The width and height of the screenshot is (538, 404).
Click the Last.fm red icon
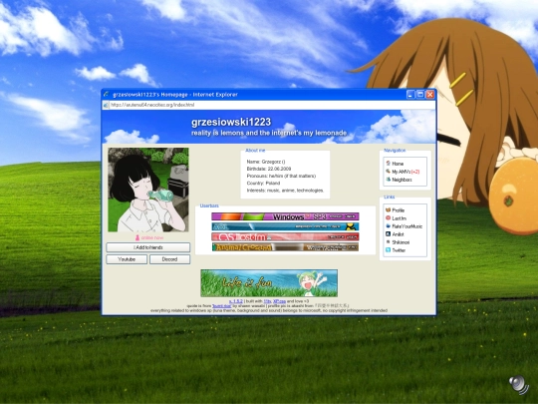tap(389, 218)
